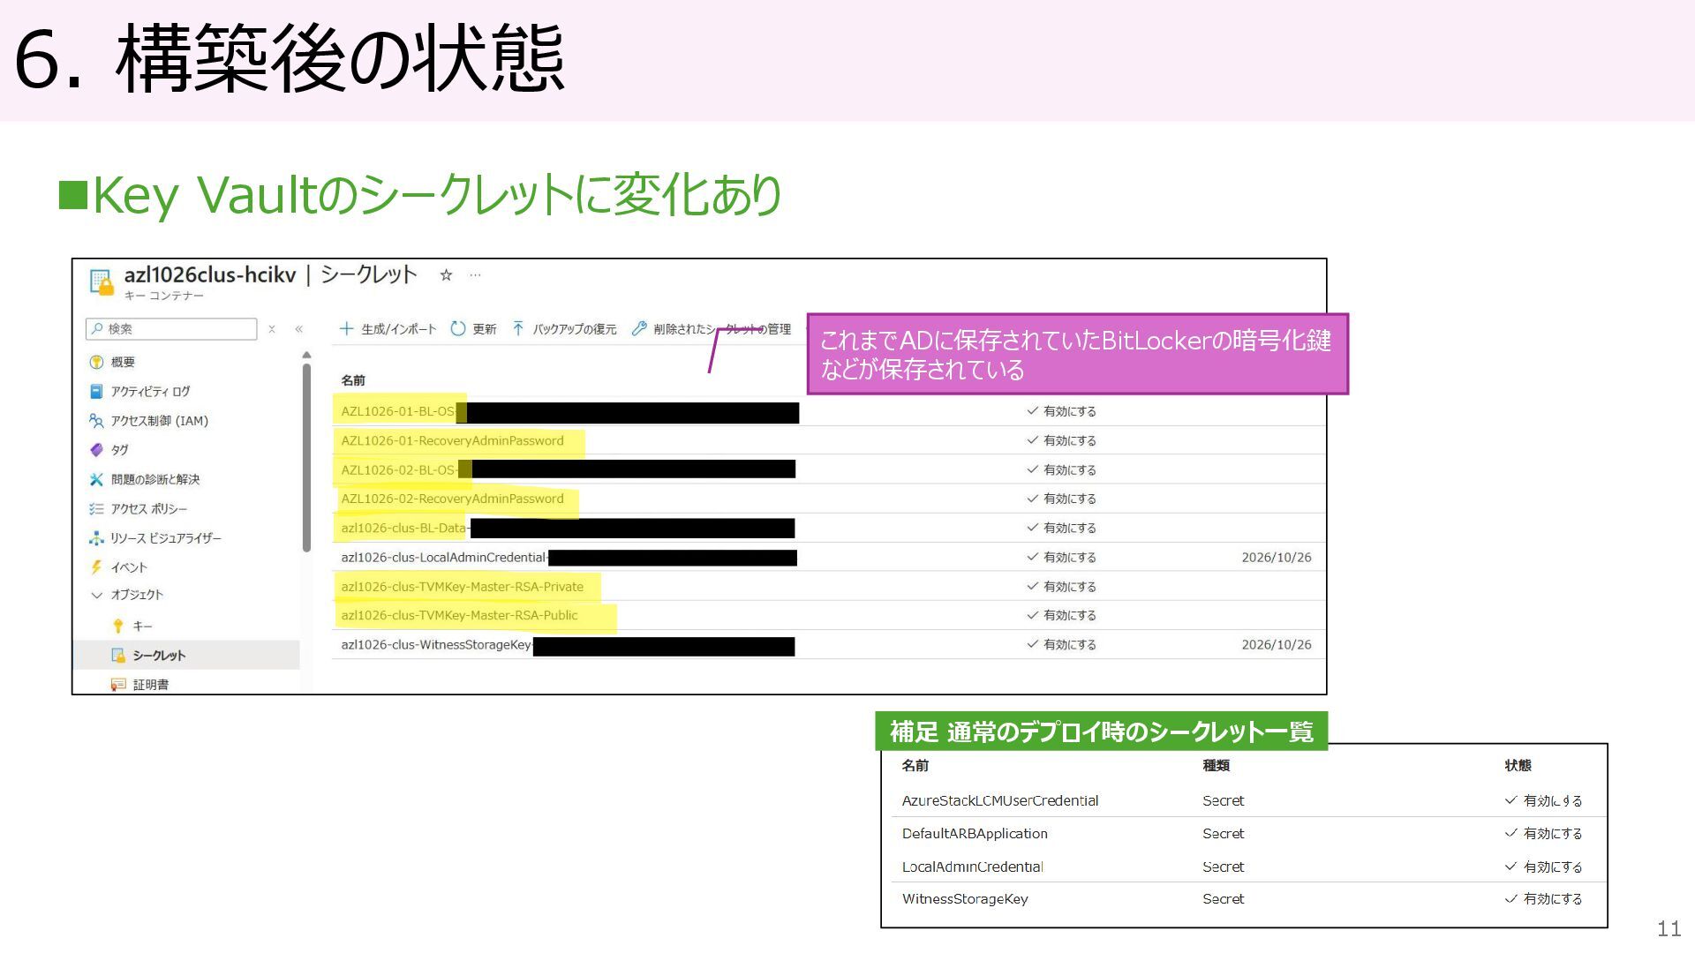Clear the search box with X
1695x953 pixels.
pos(272,329)
